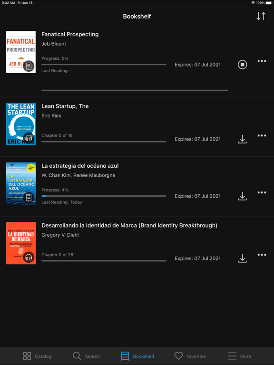Tap 'Progress: 0%' label
The height and width of the screenshot is (365, 274).
[55, 58]
